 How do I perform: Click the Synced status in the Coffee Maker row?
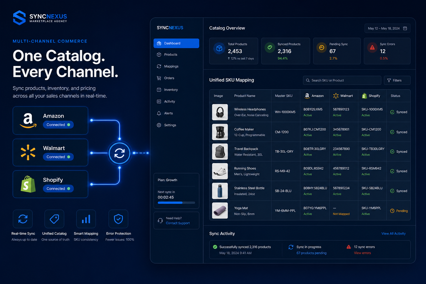tap(399, 132)
